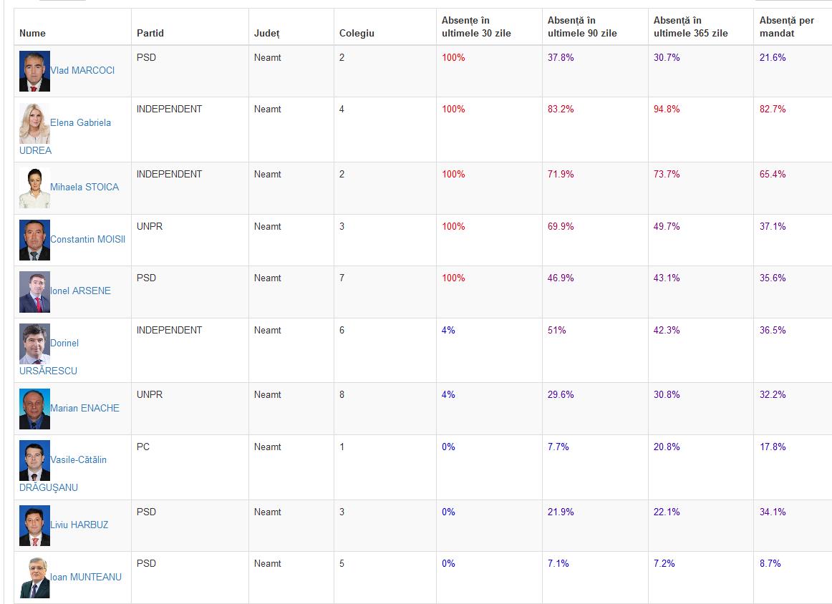This screenshot has width=832, height=604.
Task: Sort table by Nume column header
Action: 32,33
